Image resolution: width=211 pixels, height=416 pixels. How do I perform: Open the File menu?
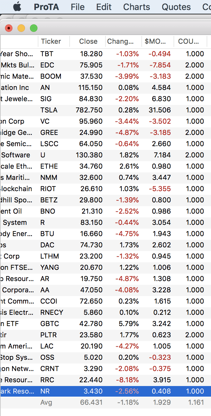tap(78, 7)
